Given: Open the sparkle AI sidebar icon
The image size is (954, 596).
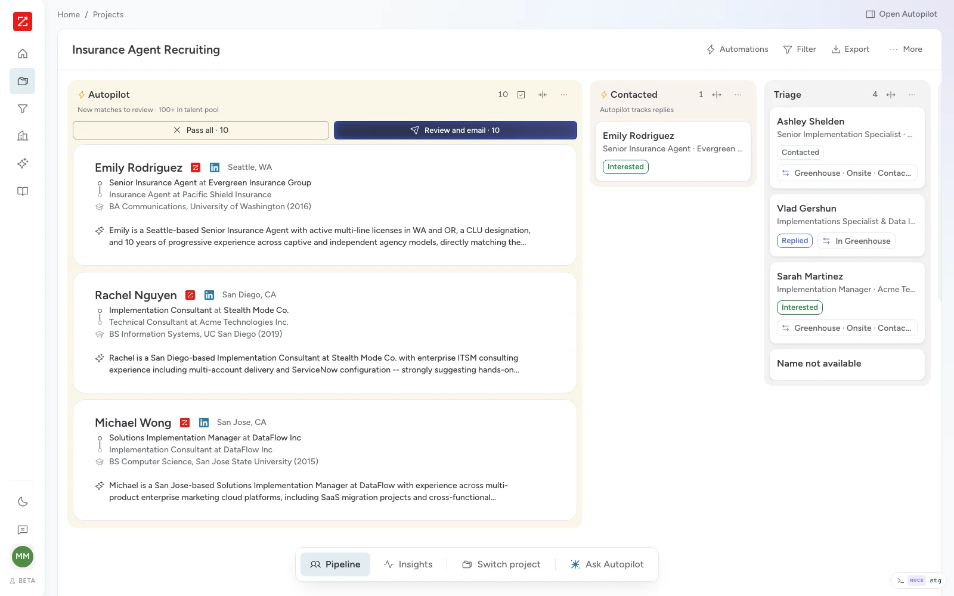Looking at the screenshot, I should pos(23,163).
